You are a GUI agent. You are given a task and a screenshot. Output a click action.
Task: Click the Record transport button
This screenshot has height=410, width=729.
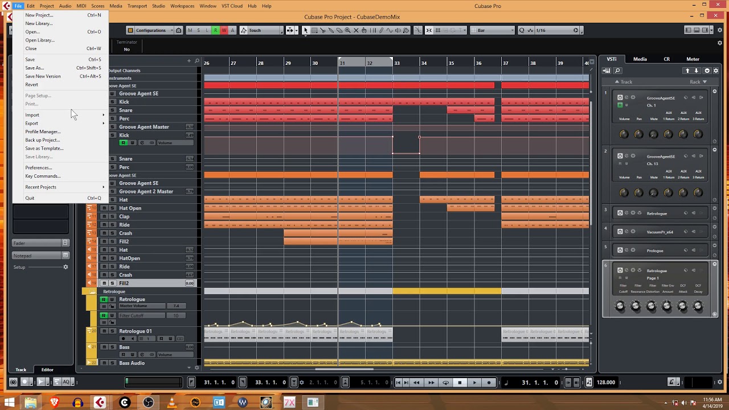pyautogui.click(x=489, y=382)
